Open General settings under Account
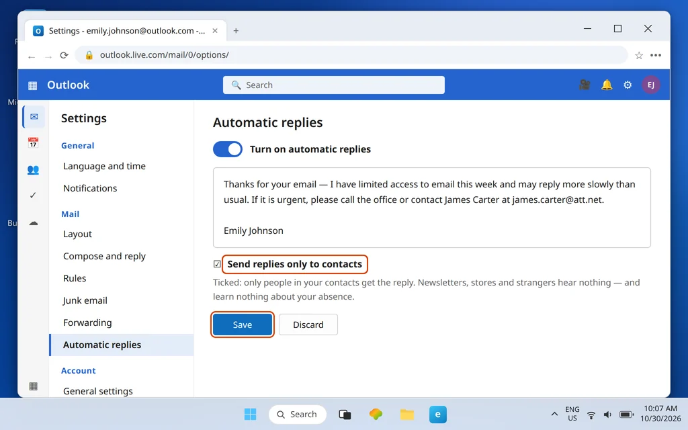This screenshot has height=430, width=688. pyautogui.click(x=98, y=392)
